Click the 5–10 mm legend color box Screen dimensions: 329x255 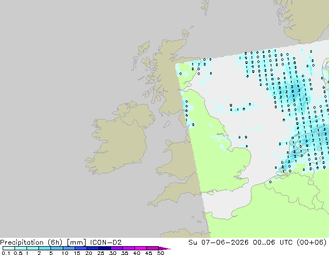point(57,248)
